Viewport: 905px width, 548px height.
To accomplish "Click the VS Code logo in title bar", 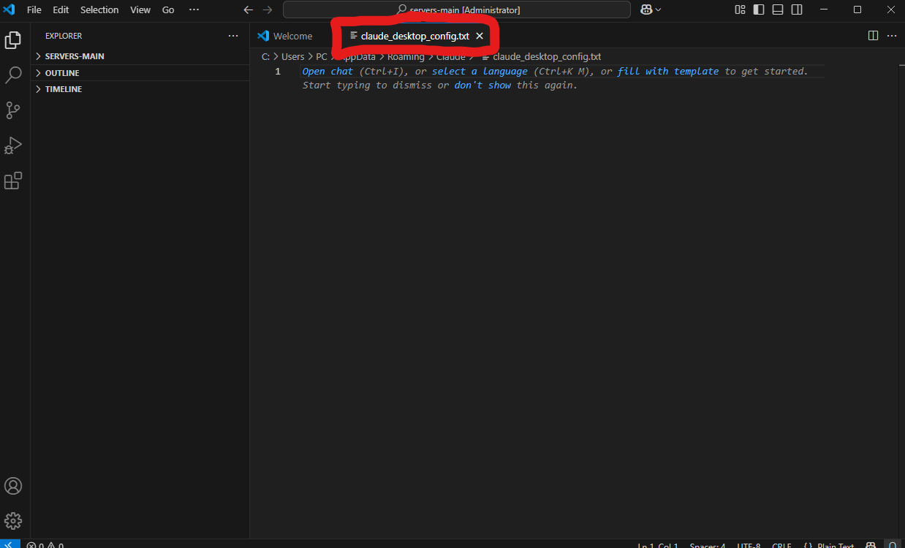I will pyautogui.click(x=10, y=9).
